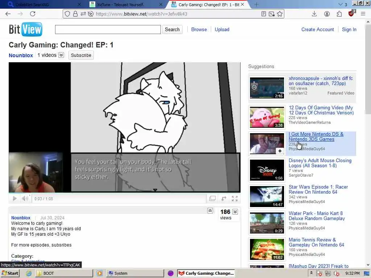This screenshot has height=278, width=371.
Task: Click the media player taskbar icon
Action: click(99, 273)
